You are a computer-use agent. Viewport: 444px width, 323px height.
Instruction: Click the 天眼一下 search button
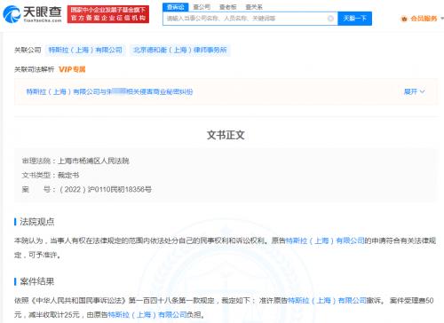pyautogui.click(x=354, y=19)
